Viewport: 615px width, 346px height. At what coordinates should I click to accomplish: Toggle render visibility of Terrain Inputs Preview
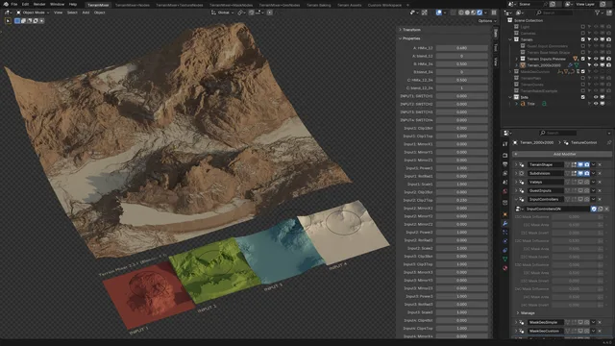[x=608, y=59]
